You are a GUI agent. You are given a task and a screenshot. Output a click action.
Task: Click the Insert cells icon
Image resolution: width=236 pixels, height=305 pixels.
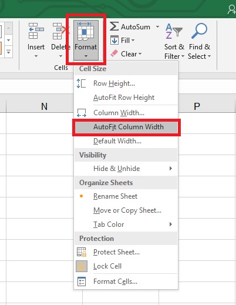coord(36,31)
